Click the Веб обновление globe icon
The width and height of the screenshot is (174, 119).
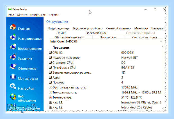point(13,96)
